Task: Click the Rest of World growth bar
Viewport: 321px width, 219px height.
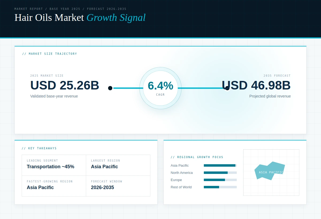Action: (220, 187)
